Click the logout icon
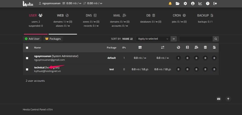The height and width of the screenshot is (115, 242). [x=215, y=3]
